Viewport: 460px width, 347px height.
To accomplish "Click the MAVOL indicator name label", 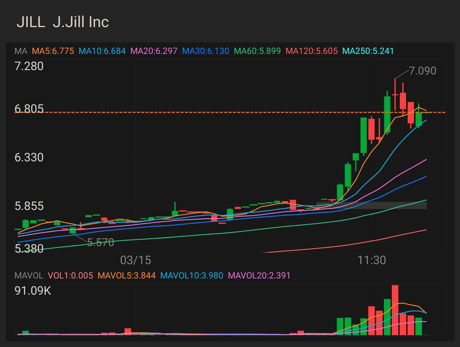I will [x=29, y=276].
